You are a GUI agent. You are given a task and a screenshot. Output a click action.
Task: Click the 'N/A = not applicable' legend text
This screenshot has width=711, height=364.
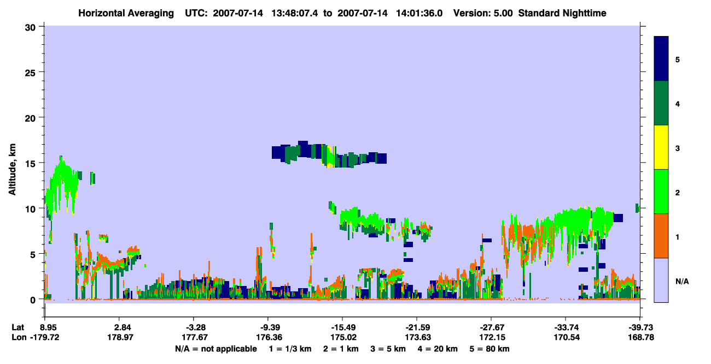[x=215, y=349]
